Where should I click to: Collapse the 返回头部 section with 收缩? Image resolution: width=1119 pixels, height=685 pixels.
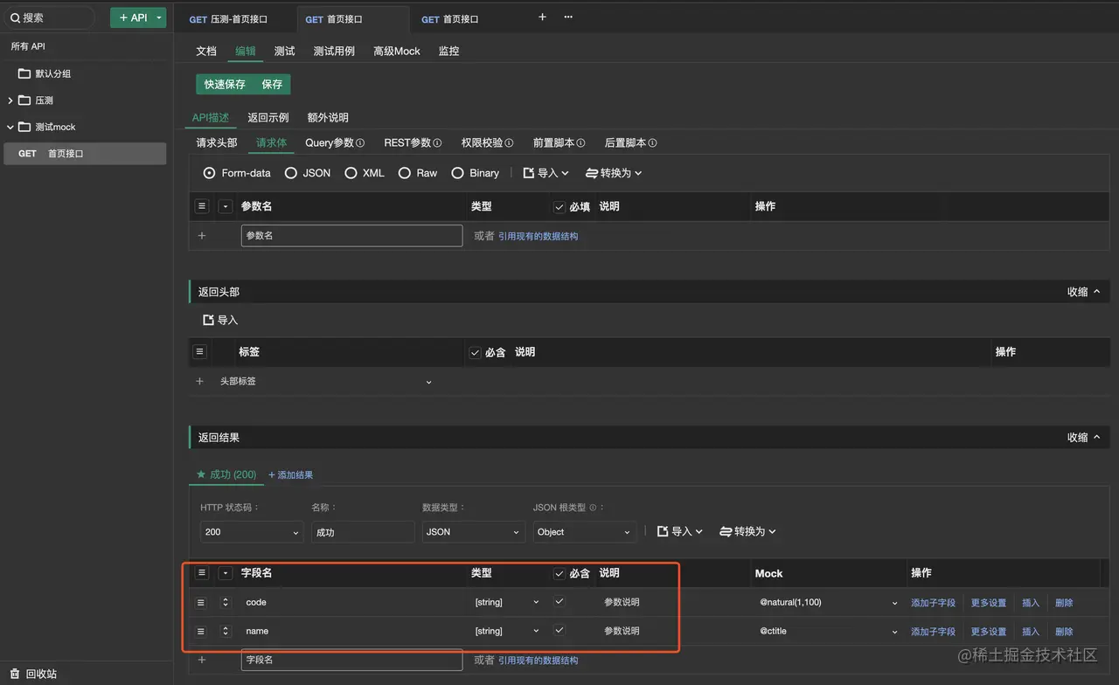tap(1084, 292)
